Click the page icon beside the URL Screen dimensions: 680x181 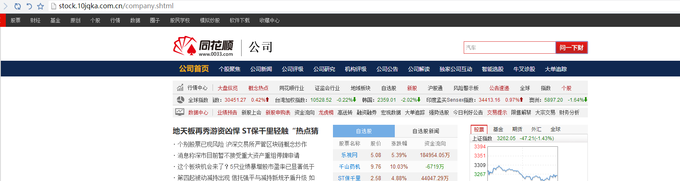point(54,6)
